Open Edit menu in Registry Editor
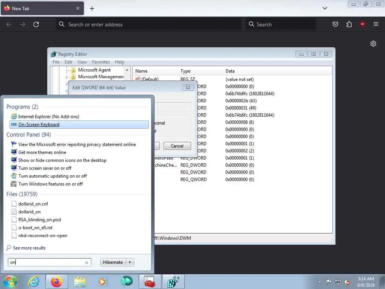 pos(68,62)
